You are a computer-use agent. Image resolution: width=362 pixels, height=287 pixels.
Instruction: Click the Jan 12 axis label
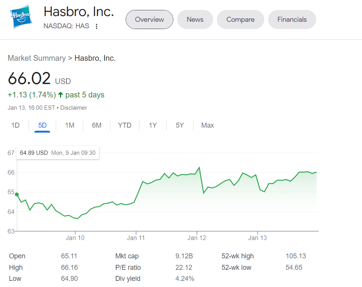click(x=197, y=238)
